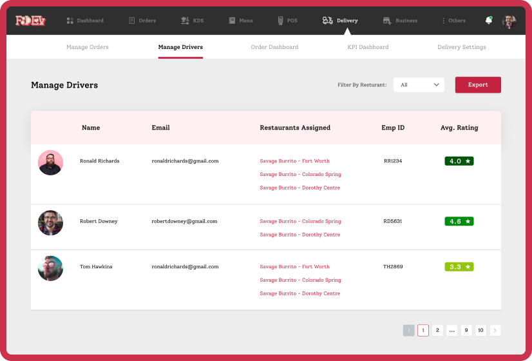Viewport: 532px width, 361px height.
Task: Click next page arrow in pagination
Action: pos(495,330)
